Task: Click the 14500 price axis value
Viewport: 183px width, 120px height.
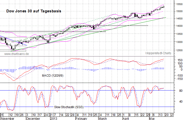Action: [x=179, y=18]
